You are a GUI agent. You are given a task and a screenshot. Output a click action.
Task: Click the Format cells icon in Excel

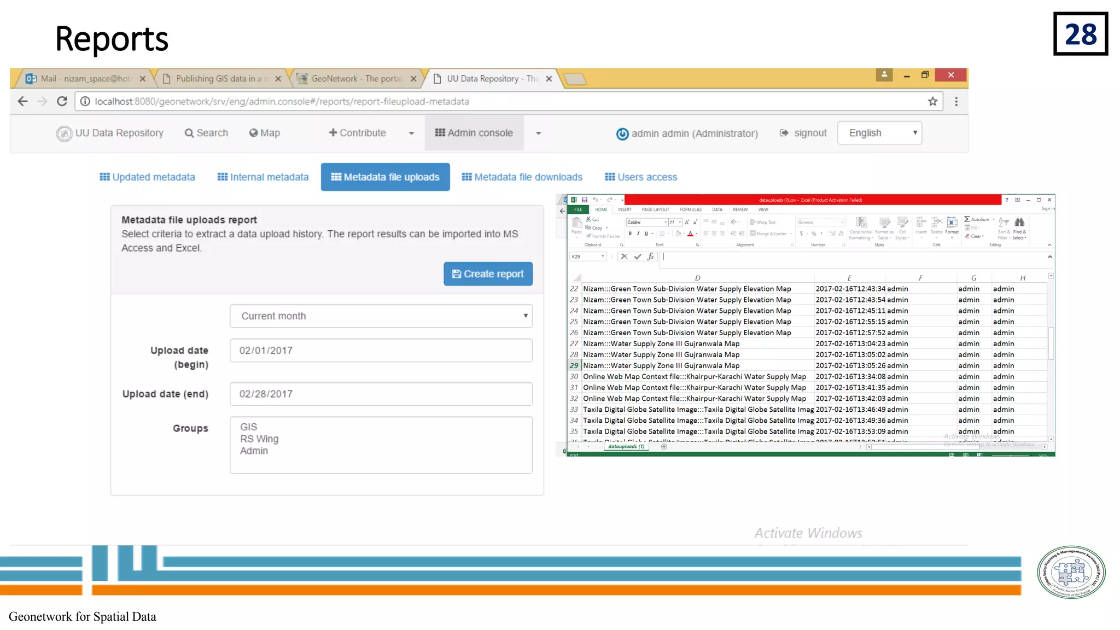[952, 223]
